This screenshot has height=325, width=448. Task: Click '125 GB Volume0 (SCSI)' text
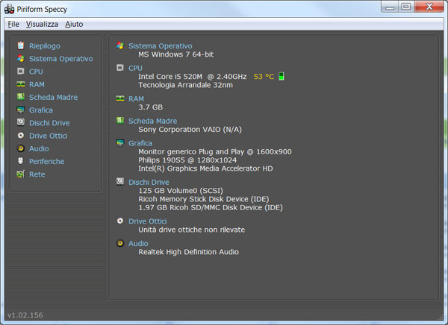click(x=181, y=190)
